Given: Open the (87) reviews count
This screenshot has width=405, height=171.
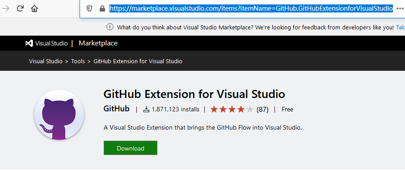Looking at the screenshot, I should [x=262, y=110].
